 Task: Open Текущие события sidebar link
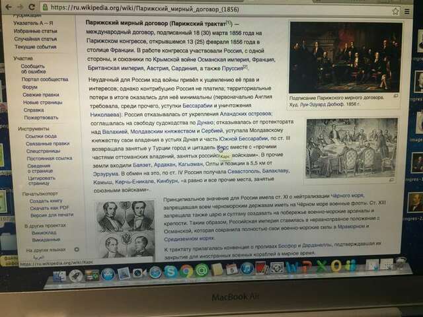click(x=36, y=47)
